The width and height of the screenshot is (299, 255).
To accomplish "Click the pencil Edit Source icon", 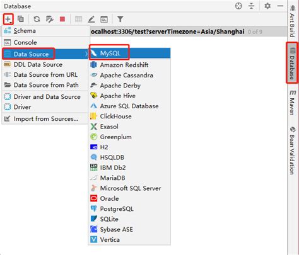I will tap(91, 20).
